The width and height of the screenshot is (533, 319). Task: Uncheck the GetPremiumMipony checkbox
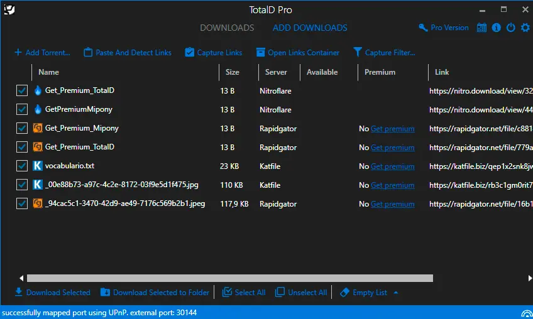[x=22, y=109]
